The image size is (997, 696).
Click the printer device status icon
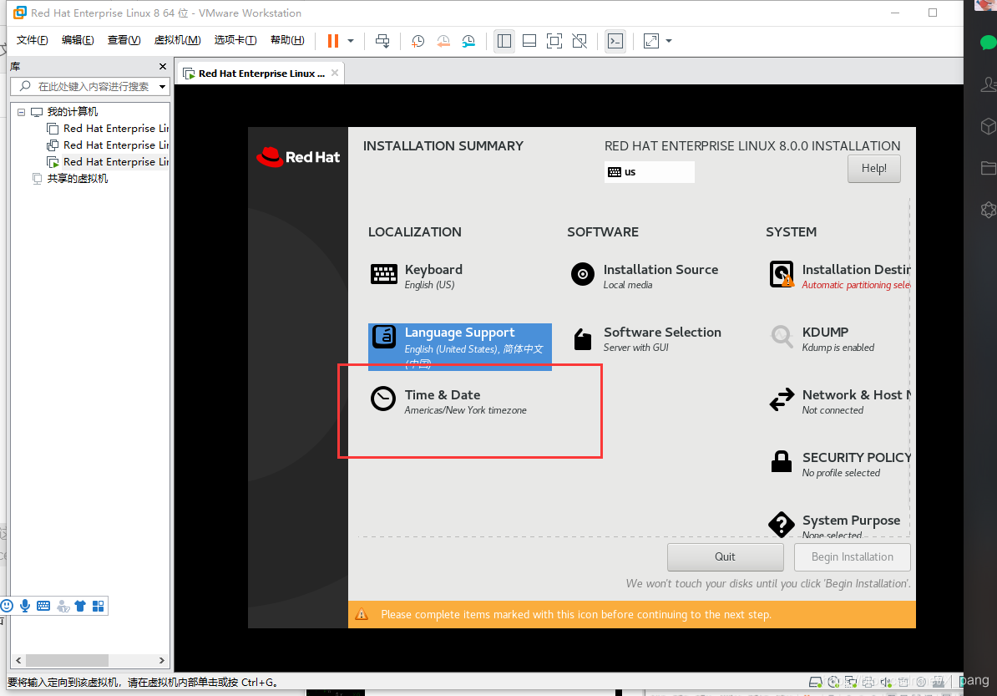[x=868, y=682]
